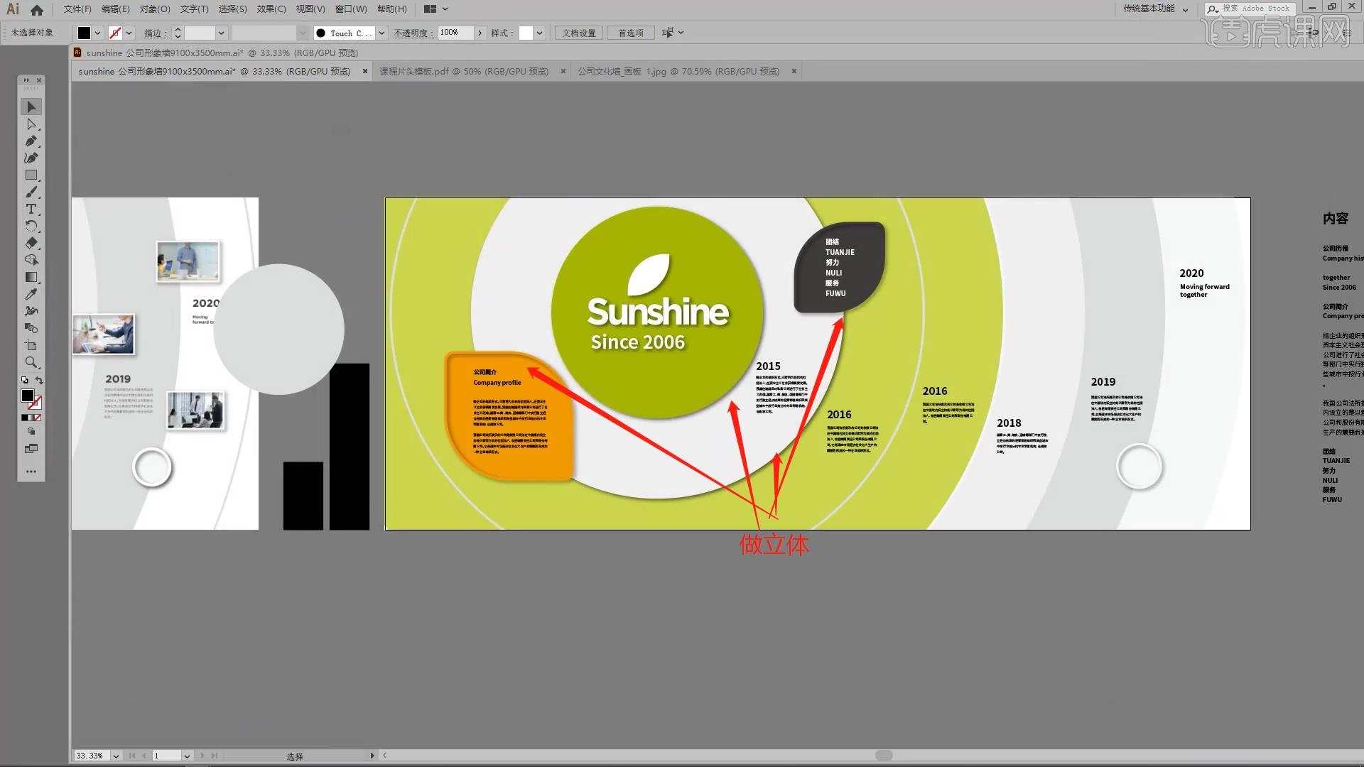The image size is (1364, 767).
Task: Open the opacity 100% dropdown arrow
Action: 480,33
